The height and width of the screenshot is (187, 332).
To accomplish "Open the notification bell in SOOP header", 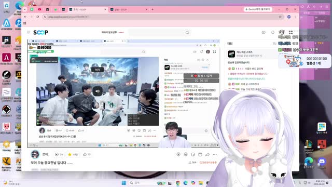I will click(x=273, y=32).
